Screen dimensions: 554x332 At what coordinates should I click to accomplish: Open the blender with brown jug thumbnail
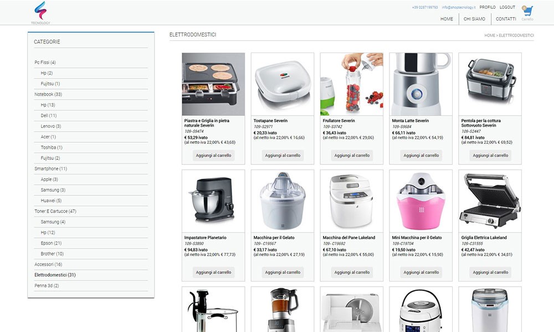(x=283, y=309)
